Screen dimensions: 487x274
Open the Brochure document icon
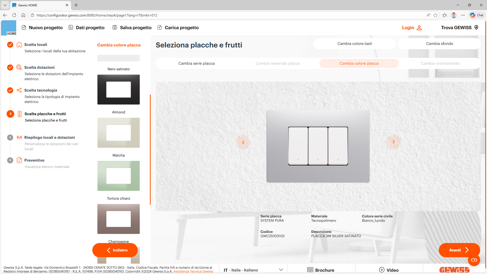pyautogui.click(x=310, y=270)
